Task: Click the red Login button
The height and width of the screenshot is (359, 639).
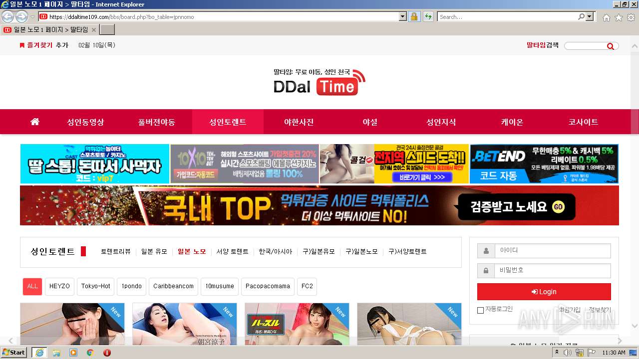Action: tap(544, 292)
